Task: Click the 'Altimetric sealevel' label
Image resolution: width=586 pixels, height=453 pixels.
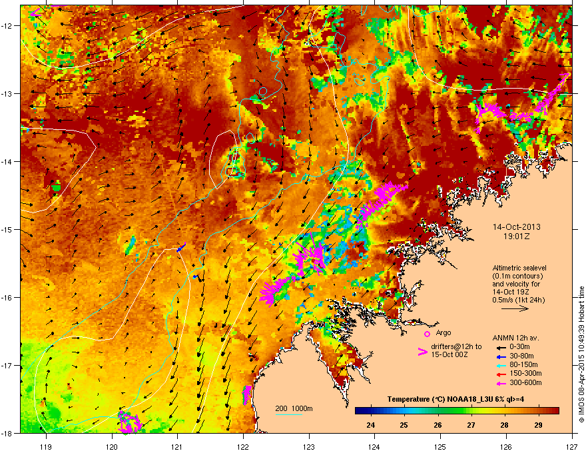Action: pos(519,268)
